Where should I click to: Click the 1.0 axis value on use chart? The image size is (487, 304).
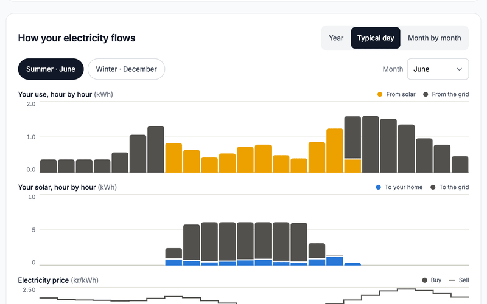(x=31, y=137)
